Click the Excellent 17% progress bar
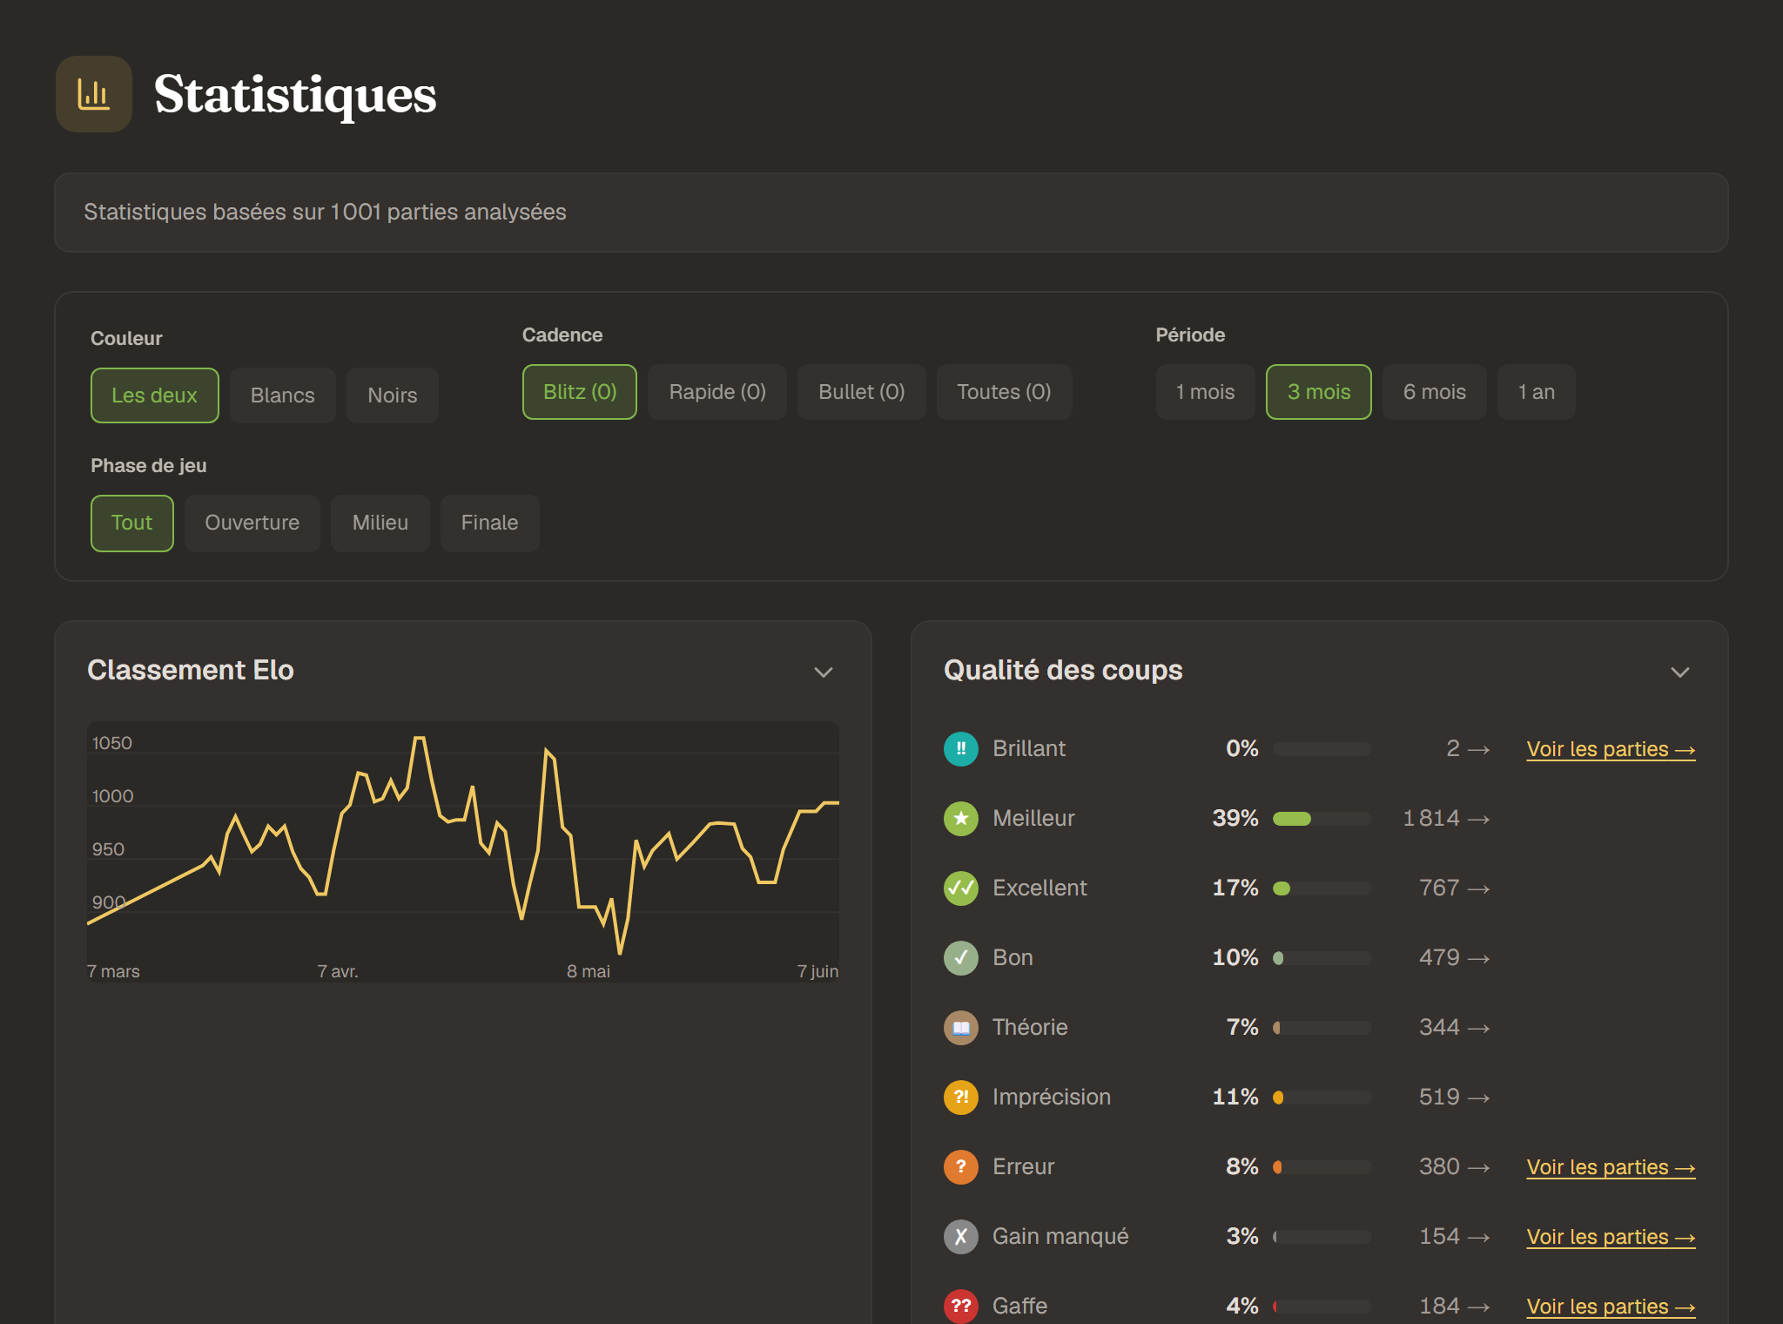This screenshot has width=1783, height=1324. 1322,888
